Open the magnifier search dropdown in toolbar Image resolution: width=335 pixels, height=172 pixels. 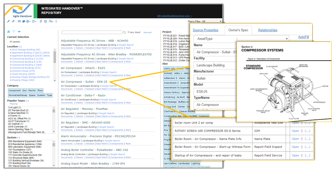tap(51, 21)
